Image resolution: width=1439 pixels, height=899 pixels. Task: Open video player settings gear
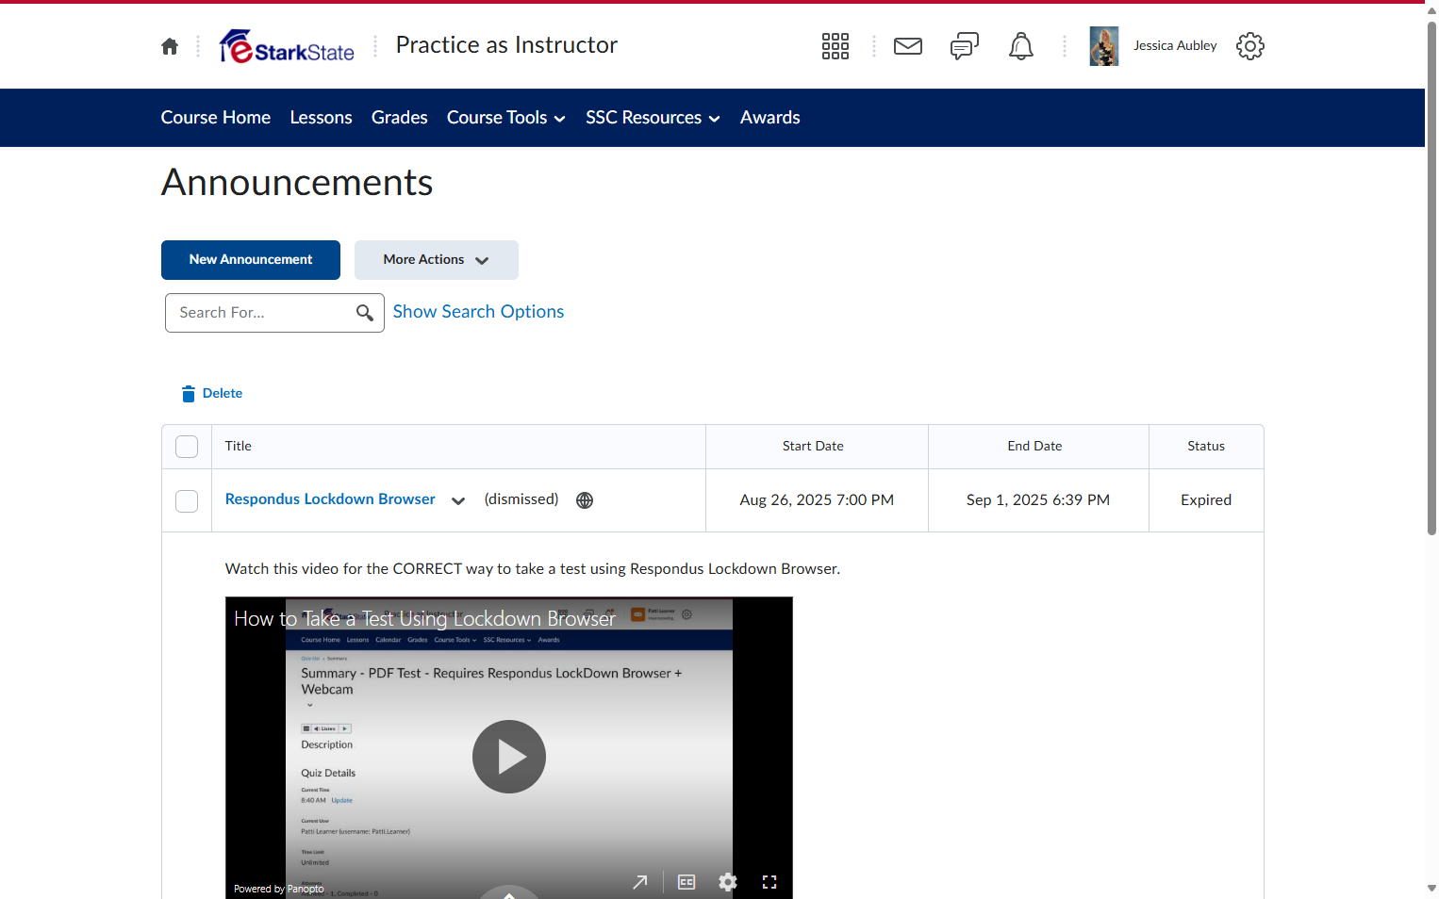(x=728, y=882)
